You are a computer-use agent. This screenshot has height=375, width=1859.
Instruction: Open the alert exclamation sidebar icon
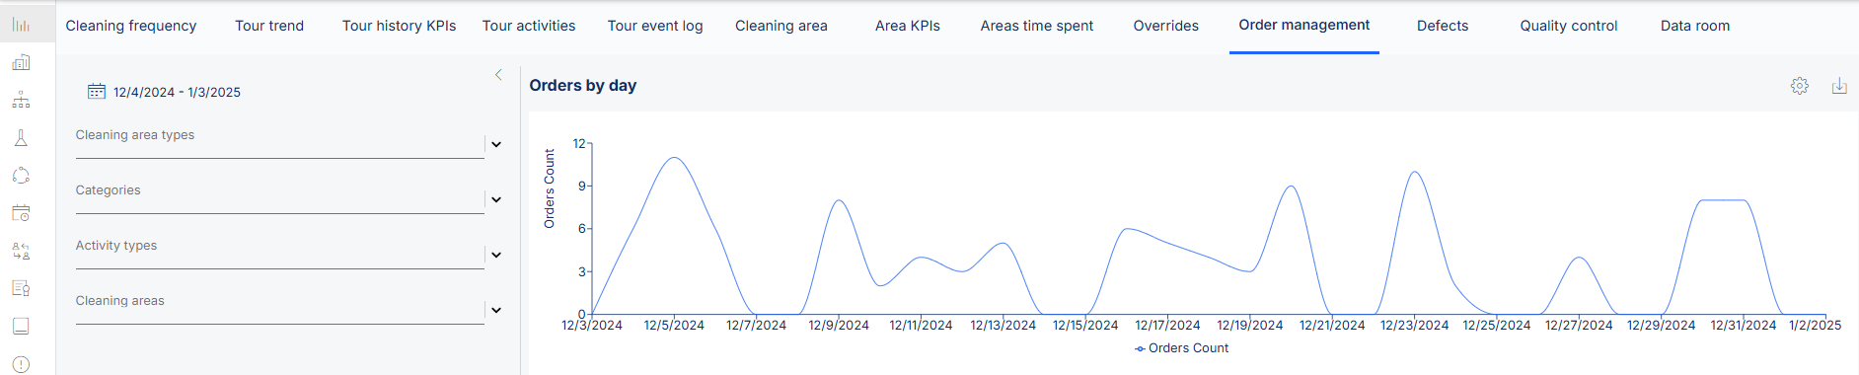pos(21,364)
